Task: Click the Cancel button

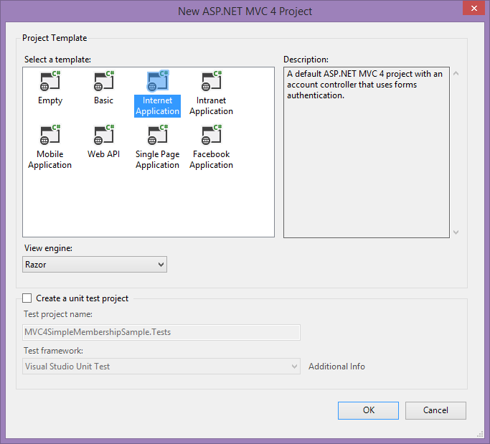Action: pyautogui.click(x=435, y=410)
